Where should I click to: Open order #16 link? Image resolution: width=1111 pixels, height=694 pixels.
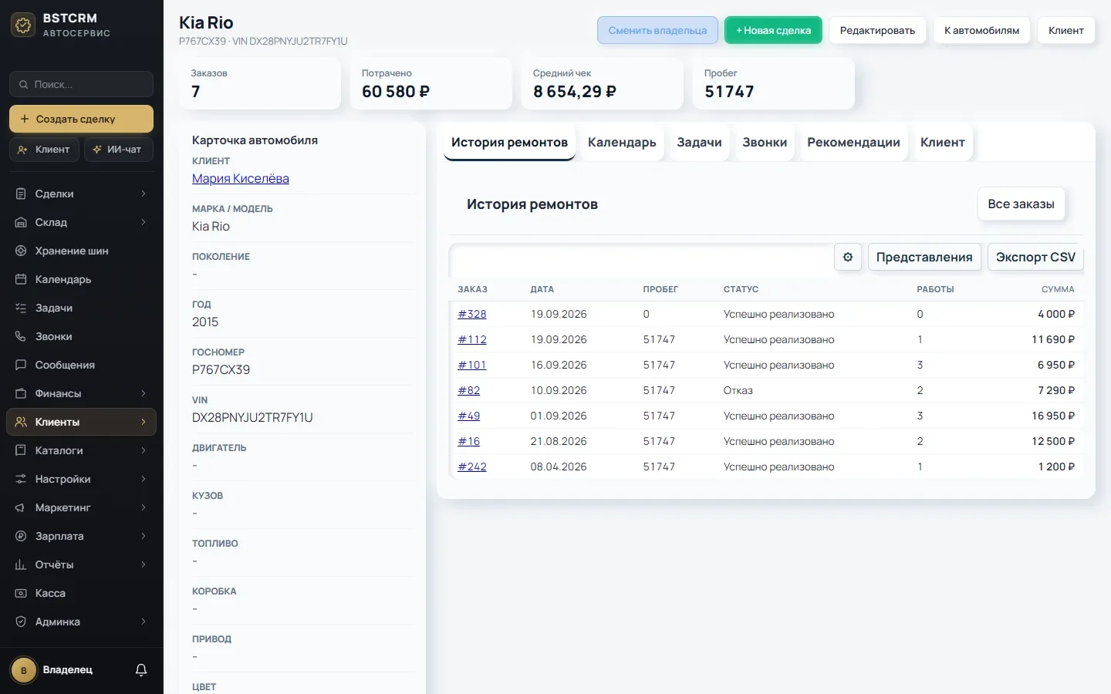click(468, 441)
